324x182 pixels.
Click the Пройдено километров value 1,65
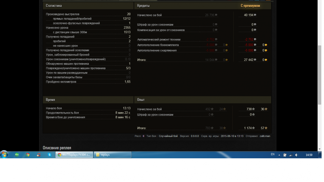pyautogui.click(x=127, y=82)
